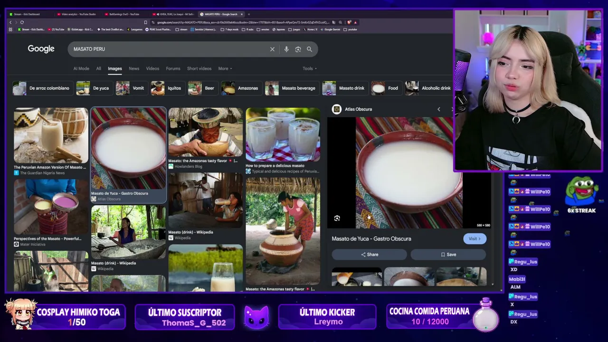The image size is (608, 342).
Task: Submit the search with the magnifier icon
Action: coord(309,49)
